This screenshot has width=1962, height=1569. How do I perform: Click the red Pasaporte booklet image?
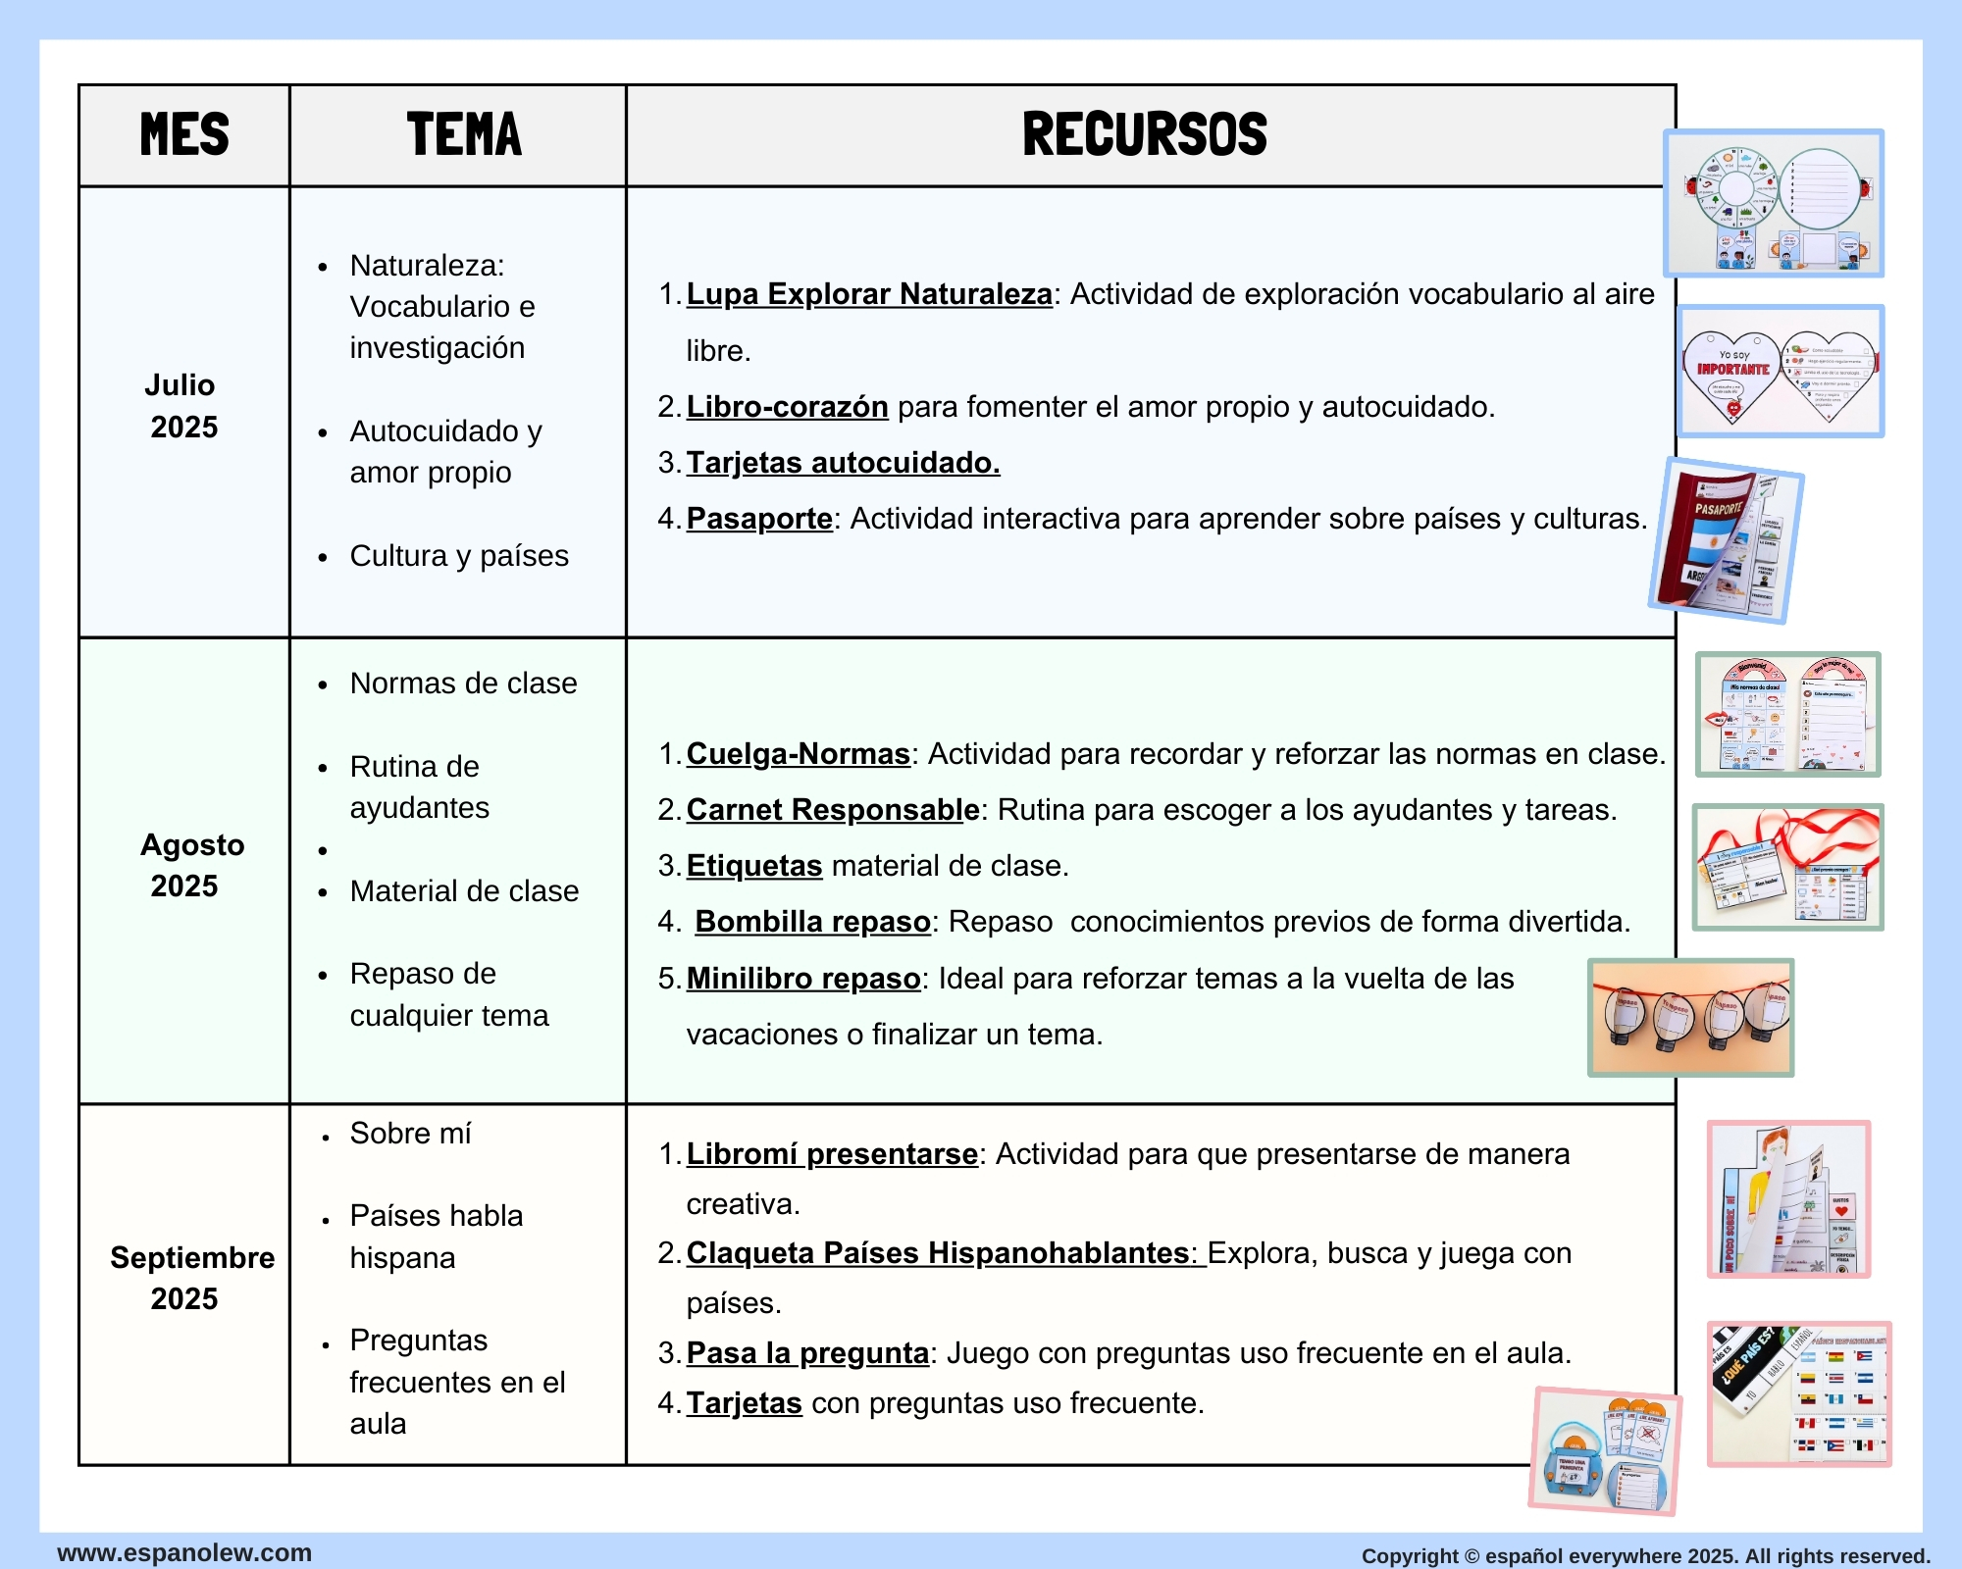click(1727, 540)
